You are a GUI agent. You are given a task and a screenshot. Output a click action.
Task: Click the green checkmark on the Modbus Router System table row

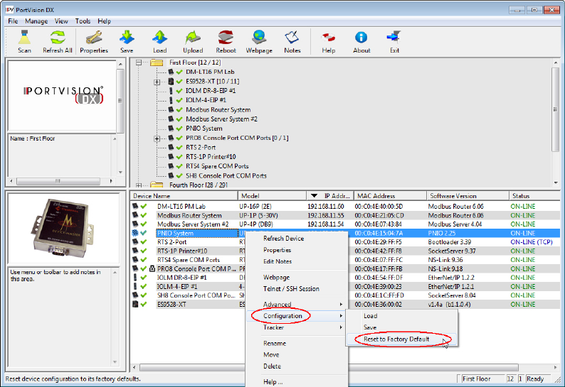coord(144,215)
